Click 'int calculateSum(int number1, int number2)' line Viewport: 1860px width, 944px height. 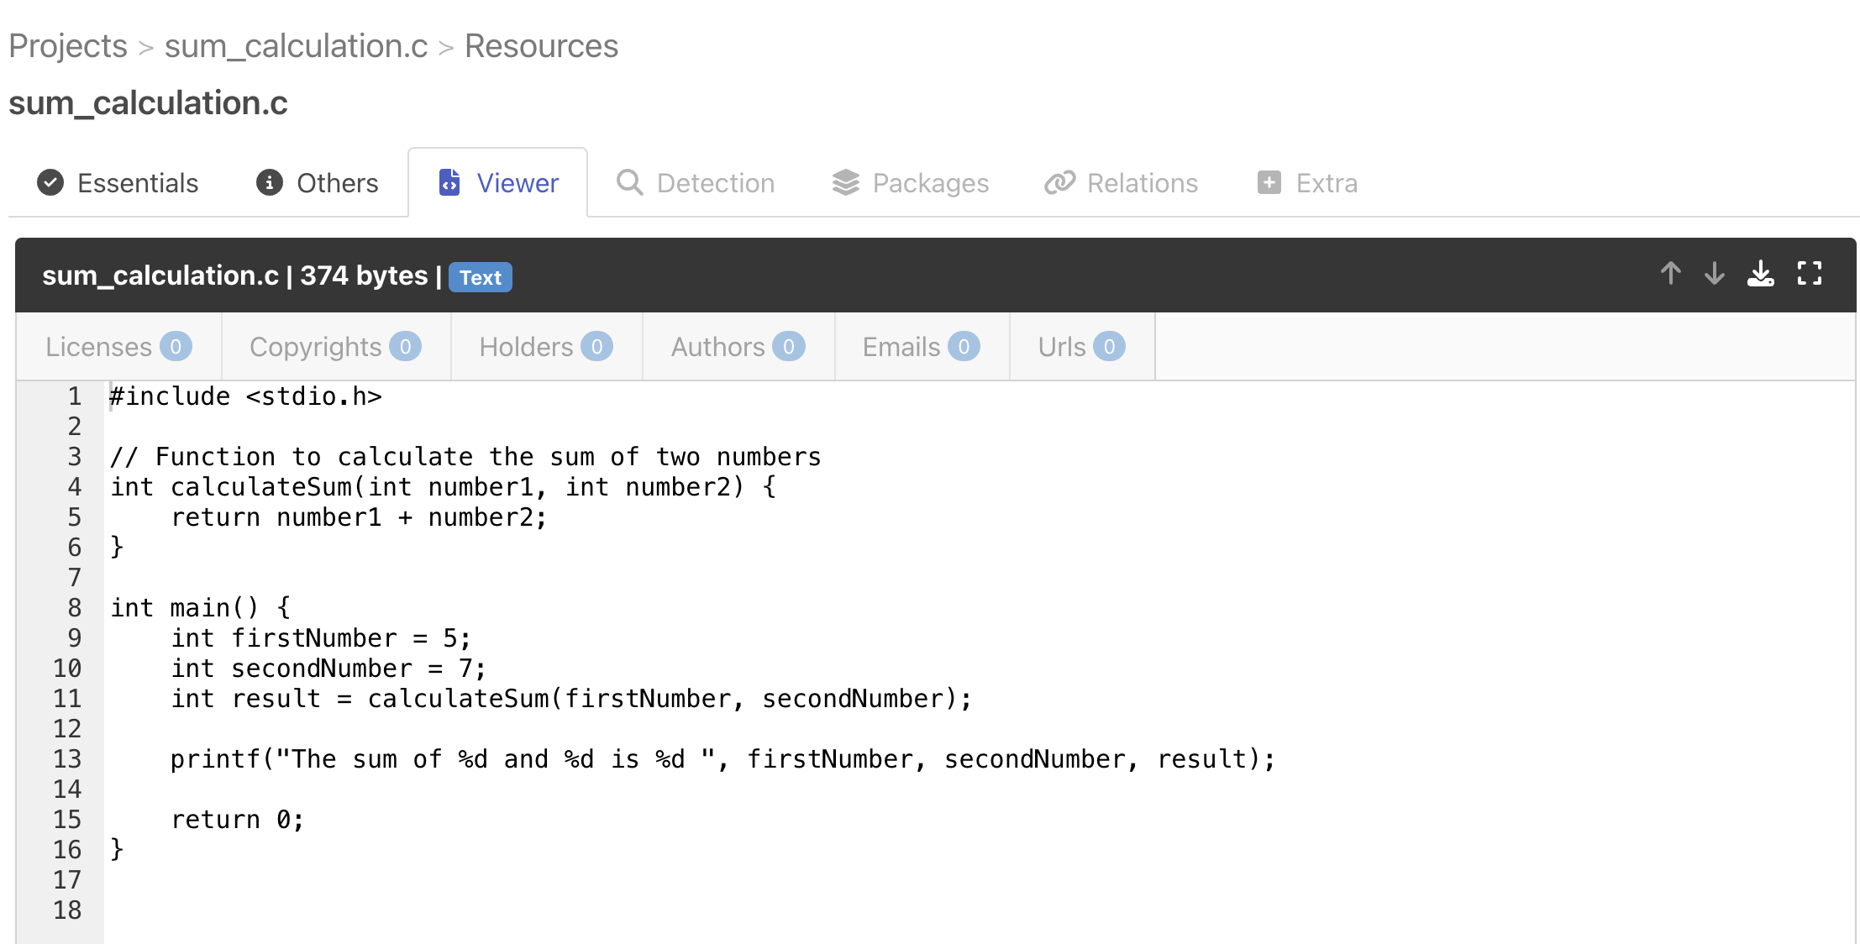click(x=444, y=486)
